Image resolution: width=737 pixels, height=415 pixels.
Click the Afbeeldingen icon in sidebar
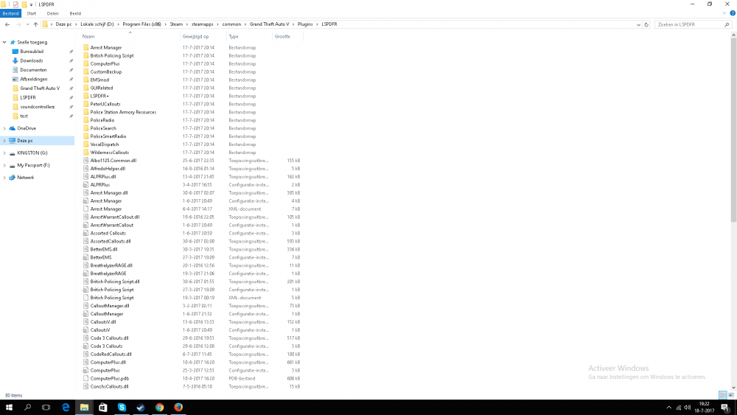point(15,79)
